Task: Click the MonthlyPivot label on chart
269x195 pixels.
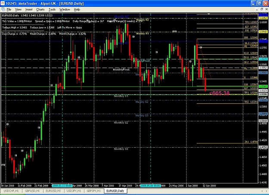Action: 121,70
